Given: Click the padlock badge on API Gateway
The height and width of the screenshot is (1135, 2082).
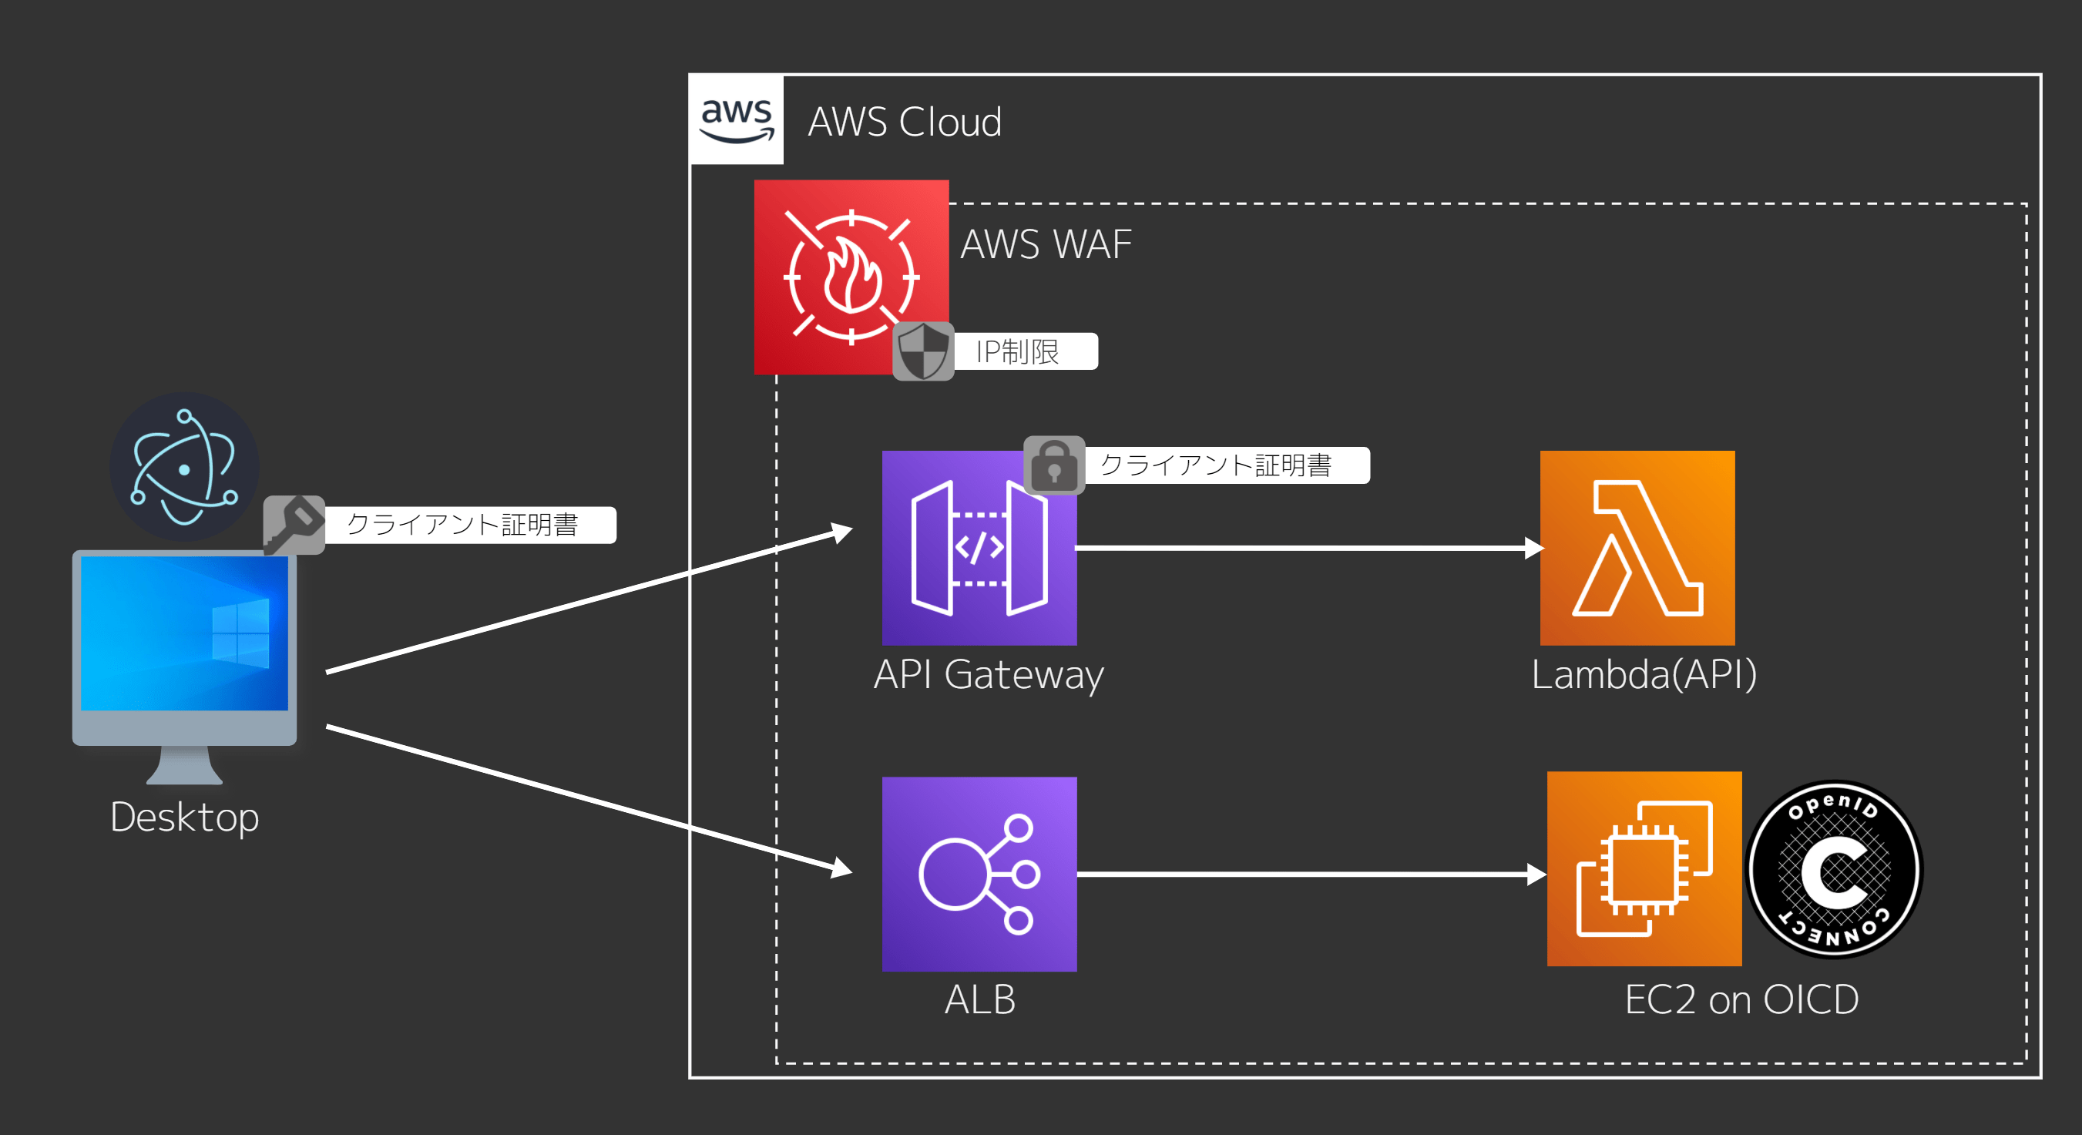Looking at the screenshot, I should (1054, 465).
